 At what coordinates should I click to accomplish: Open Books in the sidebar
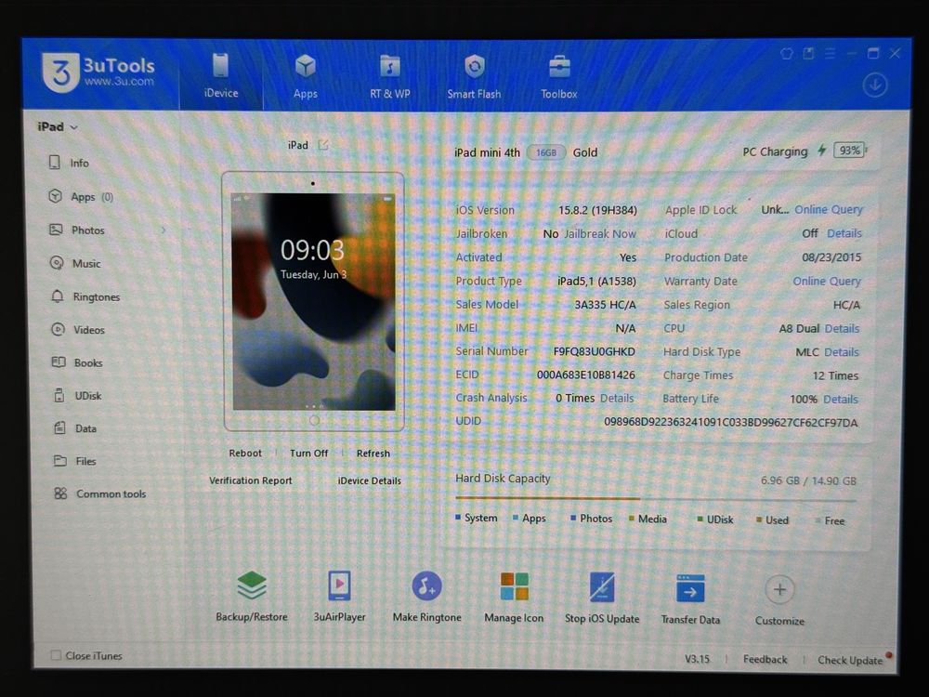coord(76,362)
